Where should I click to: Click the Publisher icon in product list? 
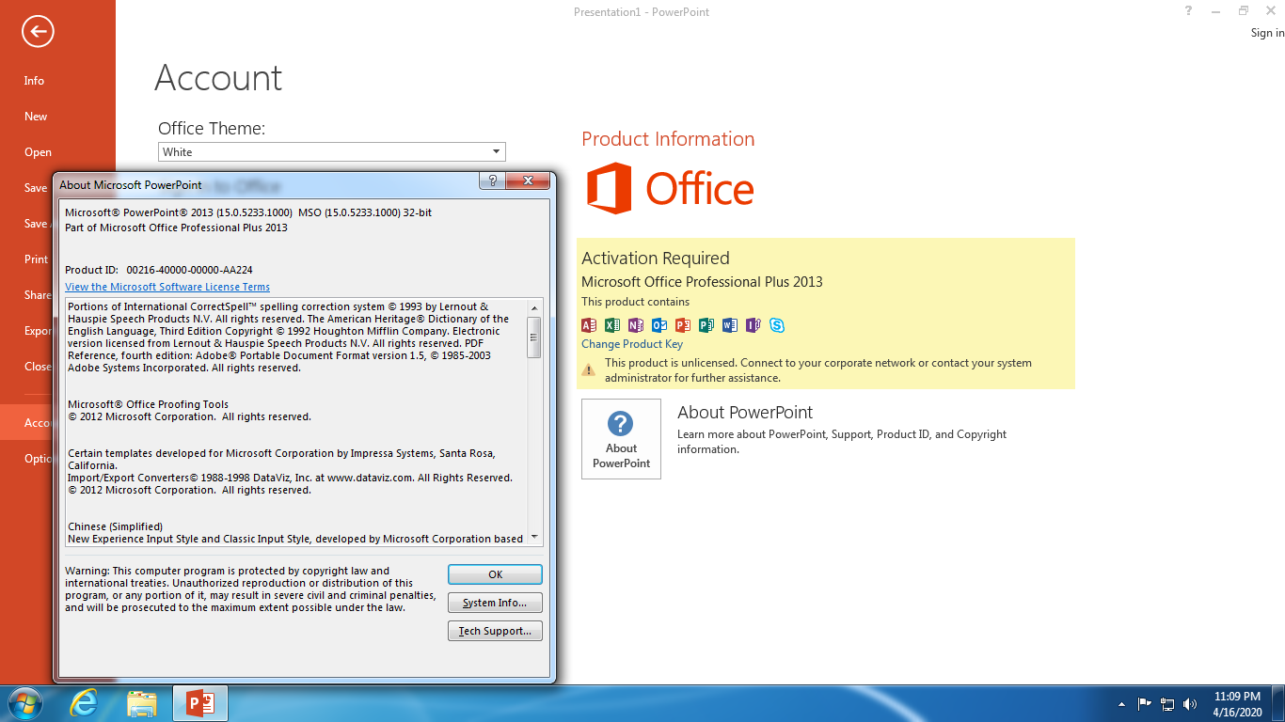pos(706,325)
